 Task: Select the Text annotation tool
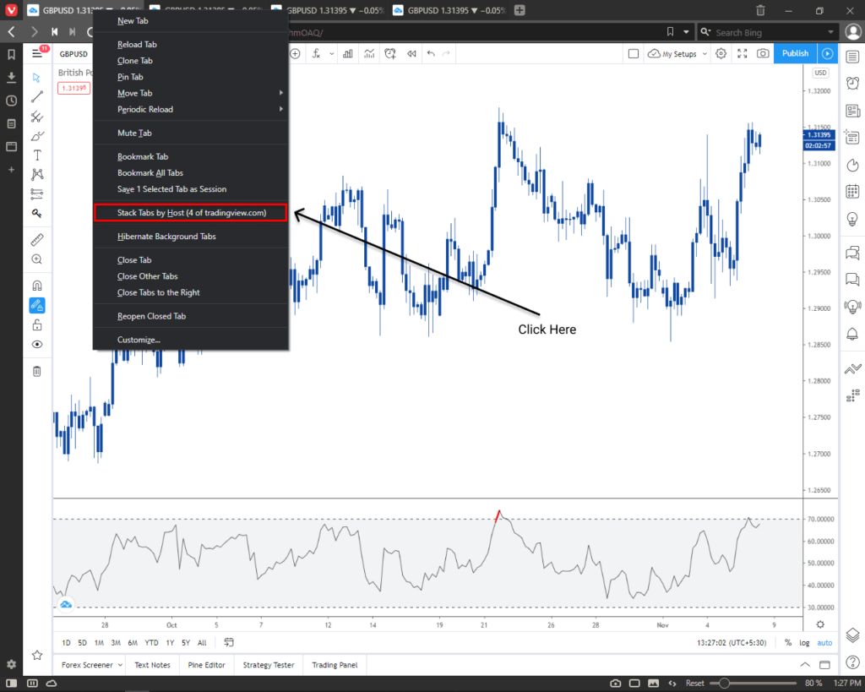tap(37, 155)
